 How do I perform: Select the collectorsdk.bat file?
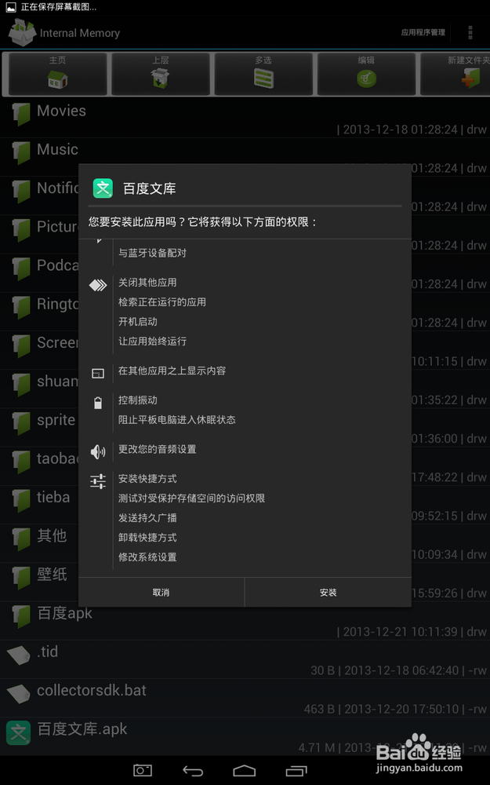245,698
